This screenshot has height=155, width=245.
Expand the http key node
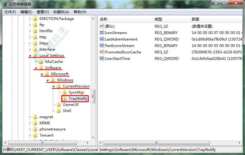coord(30,37)
